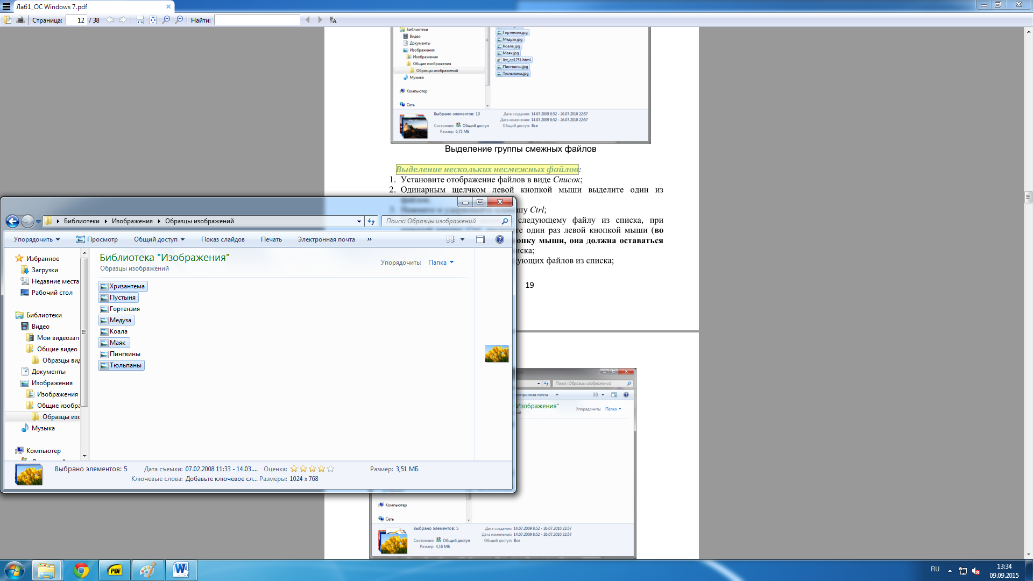Select the Пингвины file
Image resolution: width=1033 pixels, height=581 pixels.
[121, 354]
